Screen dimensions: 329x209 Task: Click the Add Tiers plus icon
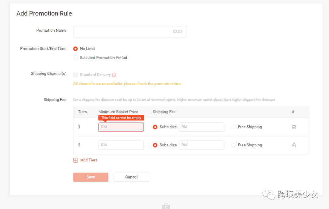(76, 160)
